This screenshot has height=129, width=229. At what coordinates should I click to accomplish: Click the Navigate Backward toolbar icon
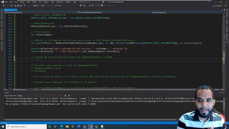pyautogui.click(x=4, y=6)
